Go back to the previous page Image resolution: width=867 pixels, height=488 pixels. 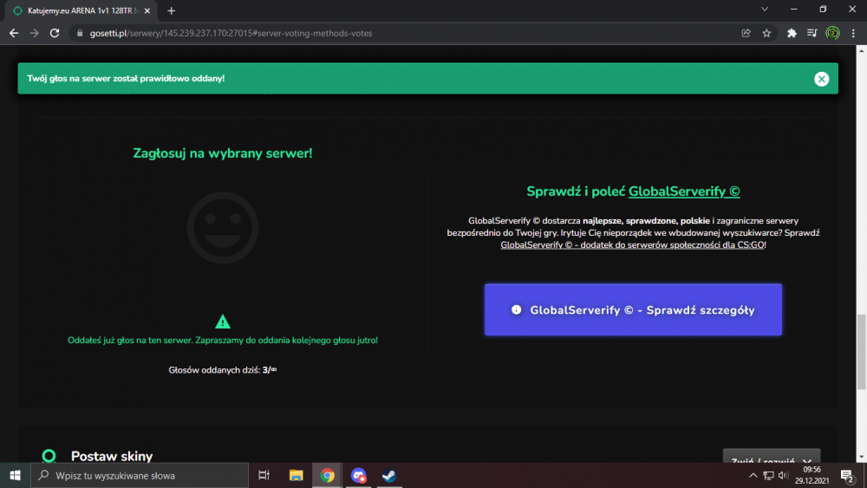click(x=14, y=33)
